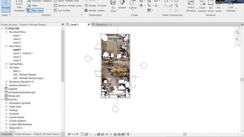
Task: Start the Section tool
Action: 122,5
